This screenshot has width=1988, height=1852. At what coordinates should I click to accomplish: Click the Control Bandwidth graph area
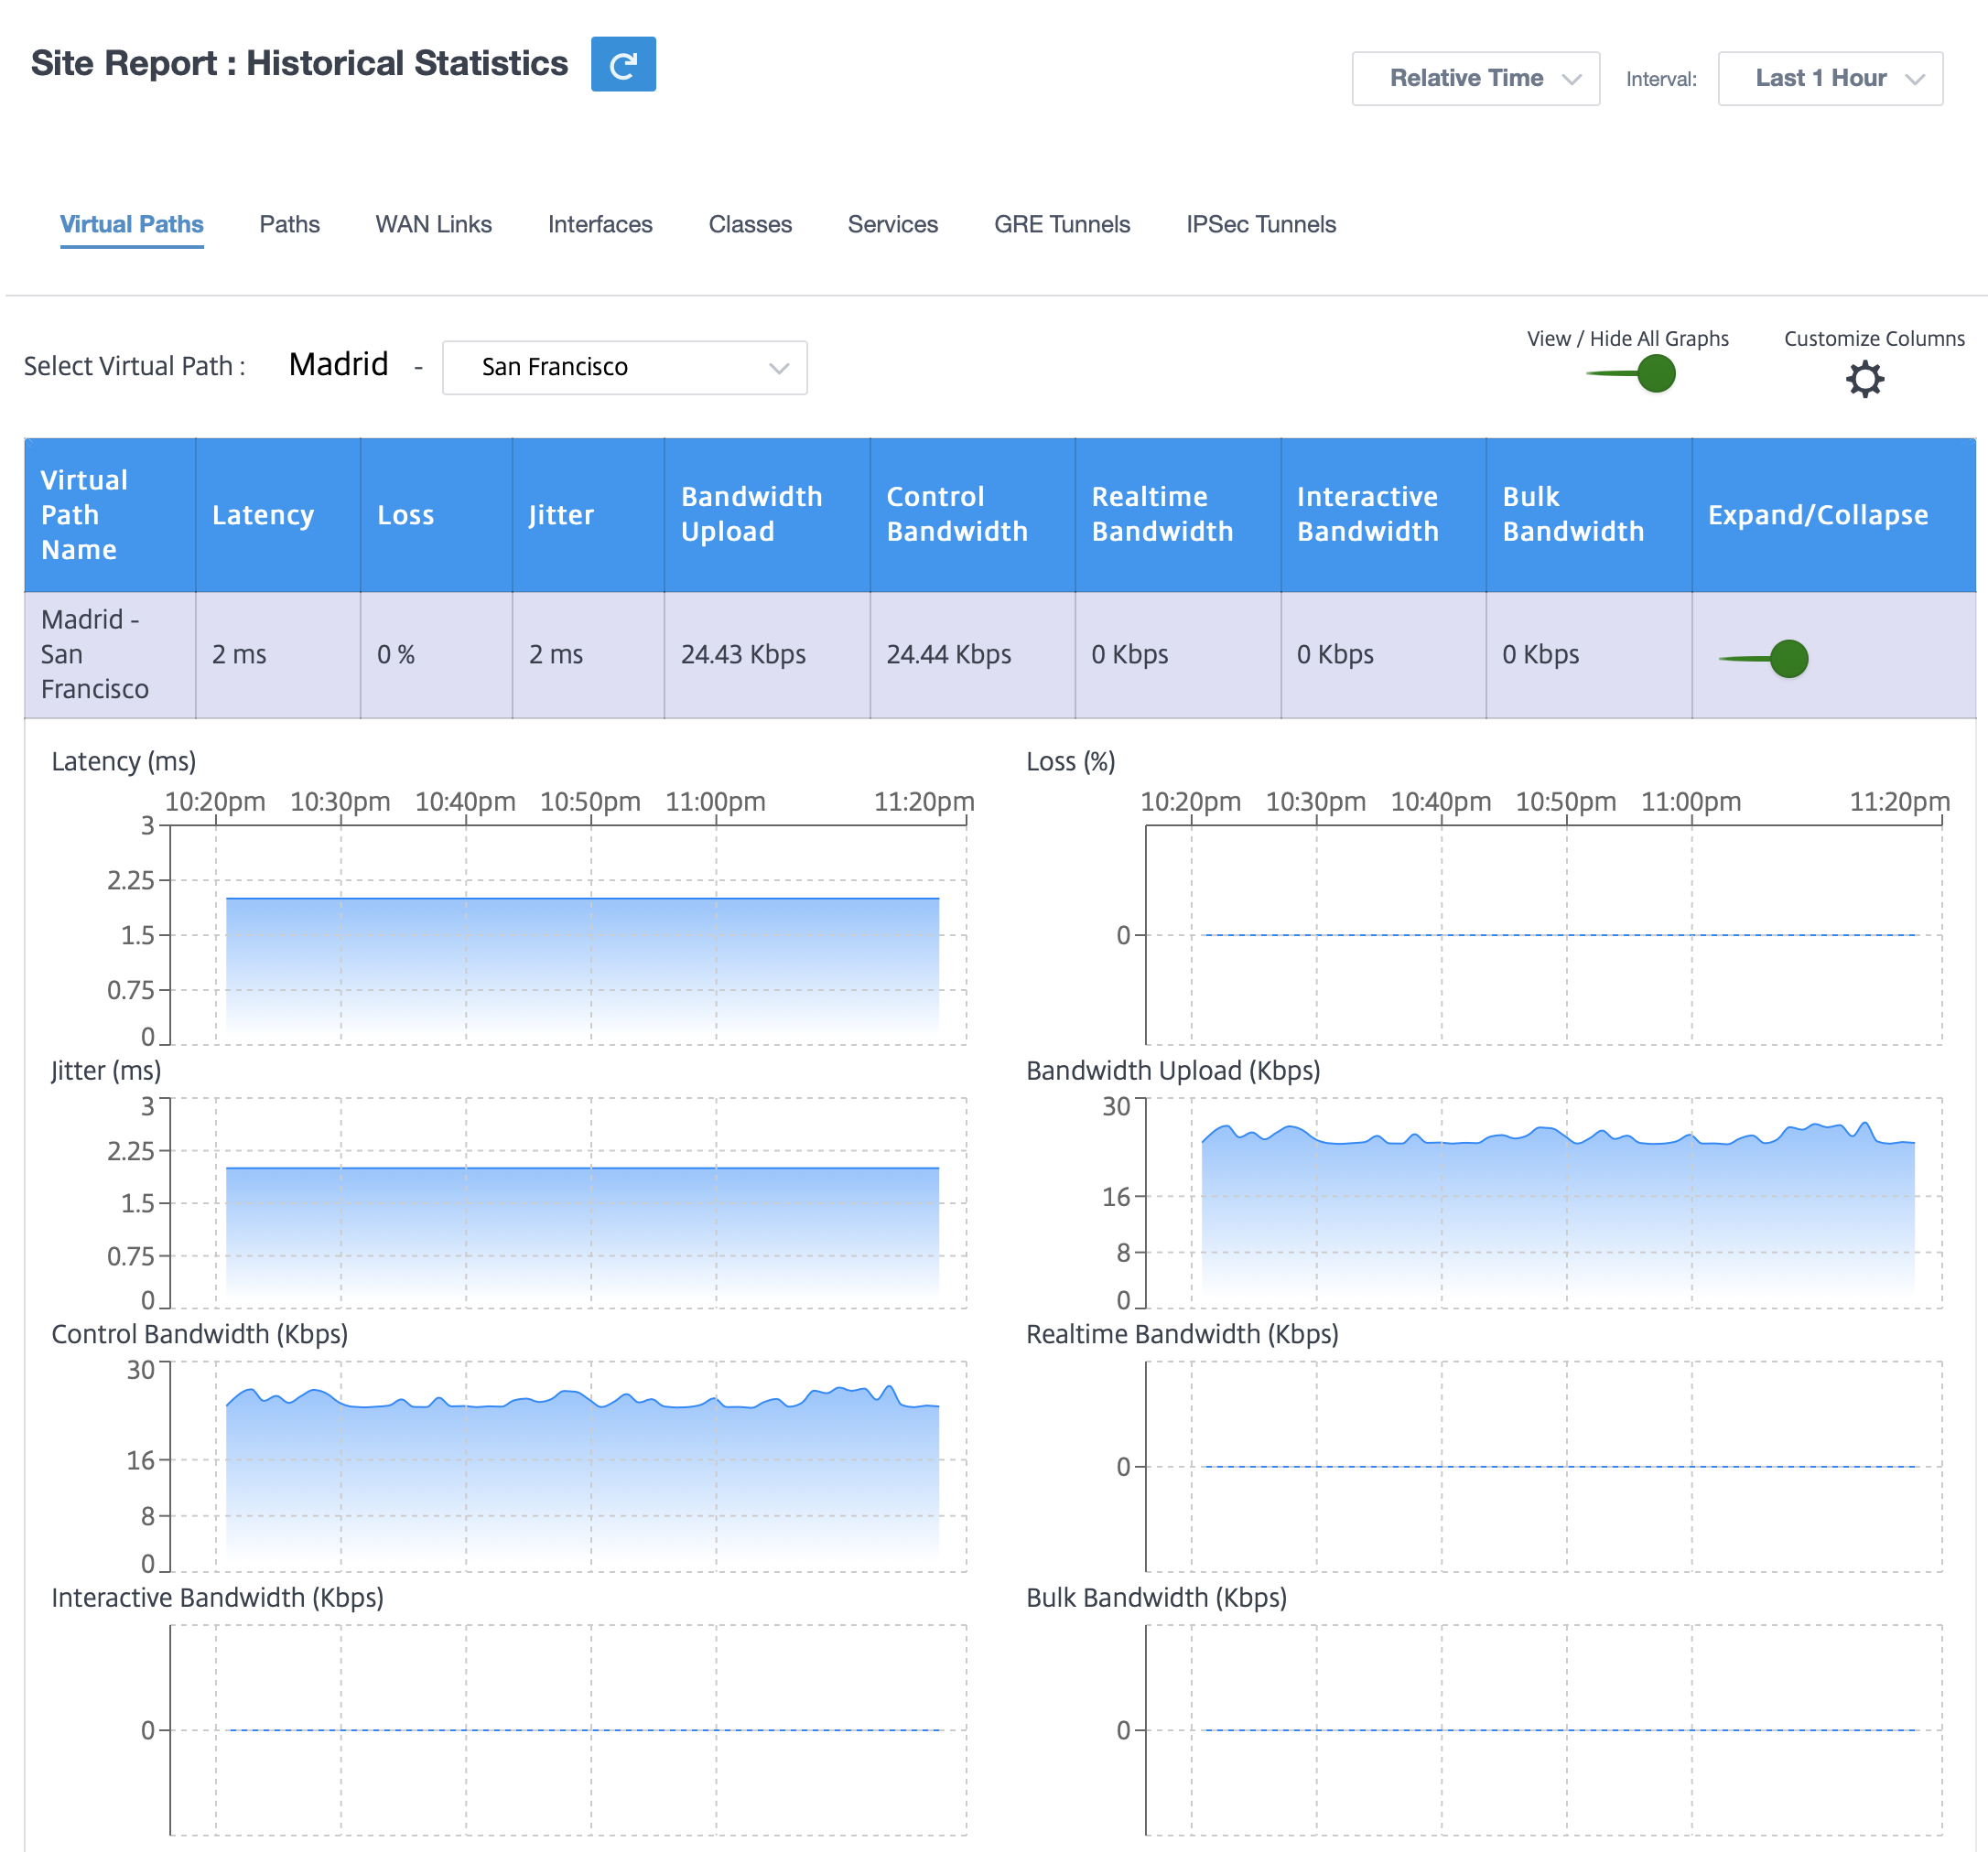568,1466
